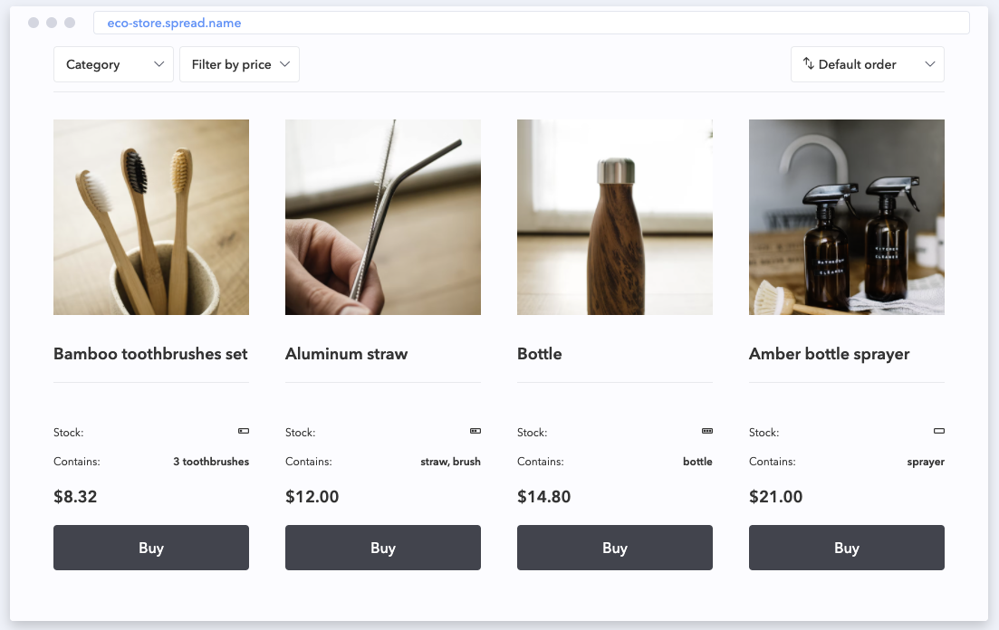Image resolution: width=999 pixels, height=630 pixels.
Task: Expand the Filter by price dropdown
Action: [239, 64]
